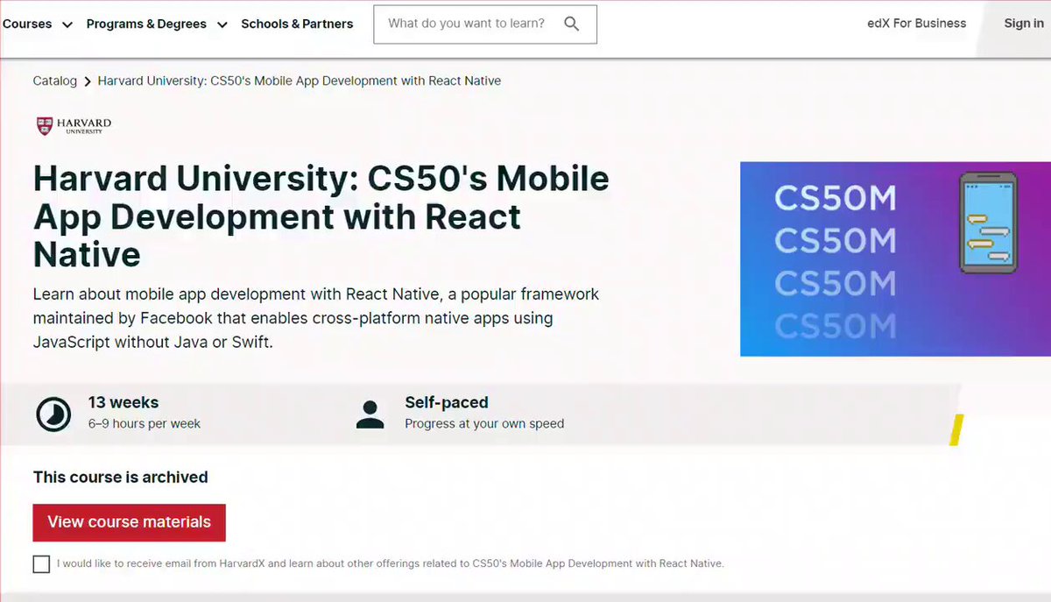Open the Schools & Partners menu
Screen dimensions: 1051x602
pyautogui.click(x=297, y=24)
